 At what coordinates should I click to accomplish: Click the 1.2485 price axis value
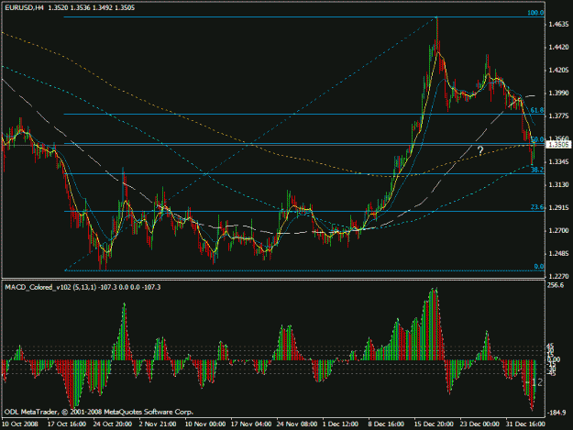click(558, 254)
